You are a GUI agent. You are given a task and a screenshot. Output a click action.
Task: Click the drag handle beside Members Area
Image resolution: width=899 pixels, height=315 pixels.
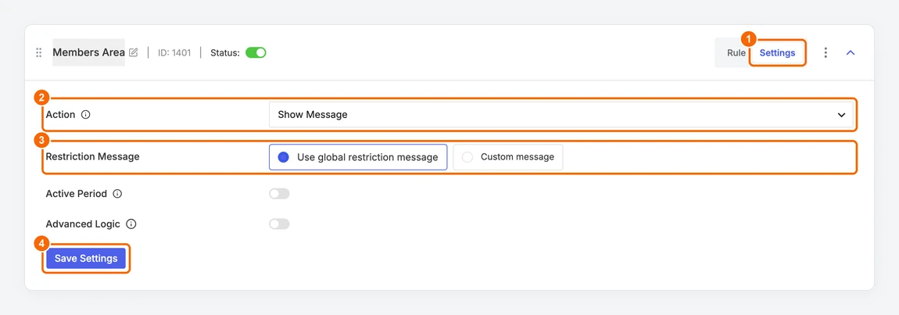click(39, 53)
